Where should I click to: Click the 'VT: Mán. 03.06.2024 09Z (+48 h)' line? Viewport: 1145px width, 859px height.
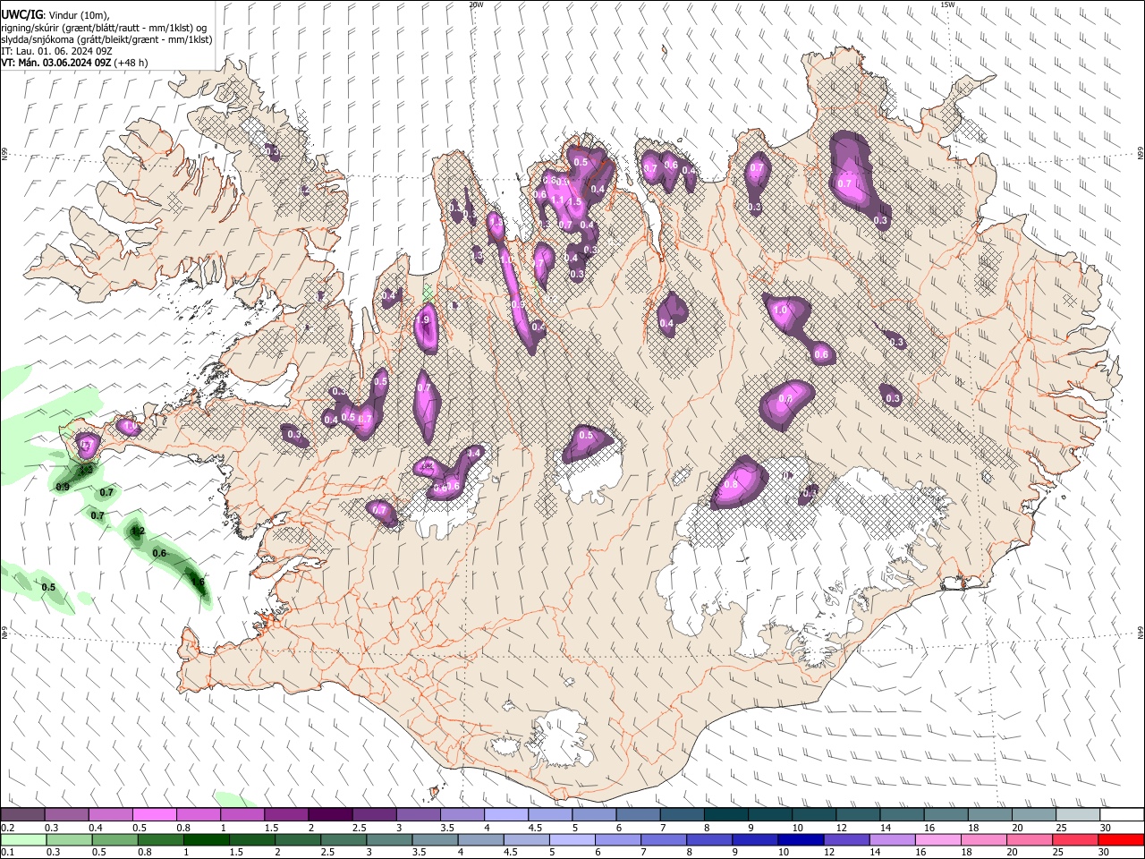coord(74,63)
